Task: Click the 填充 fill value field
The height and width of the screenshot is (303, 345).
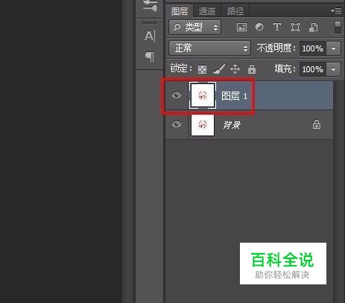Action: (313, 69)
